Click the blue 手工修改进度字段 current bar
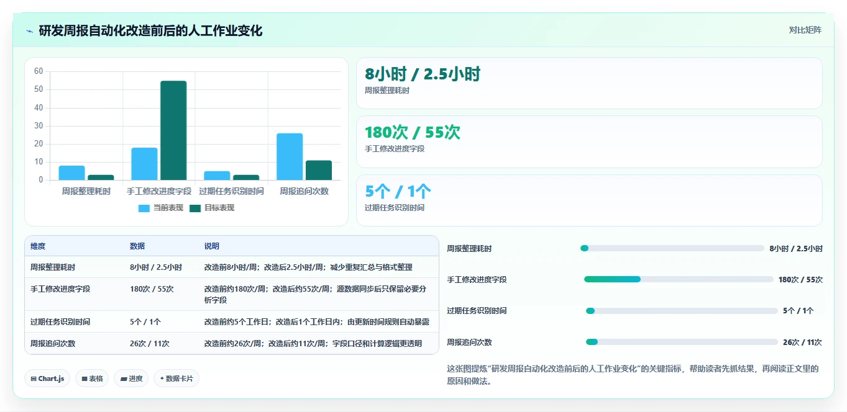Screen dimensions: 847x412 click(144, 164)
